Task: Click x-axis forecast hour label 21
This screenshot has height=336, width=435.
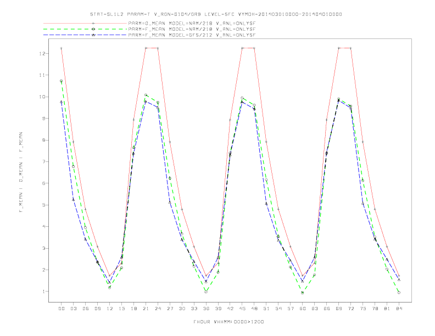Action: coord(146,309)
